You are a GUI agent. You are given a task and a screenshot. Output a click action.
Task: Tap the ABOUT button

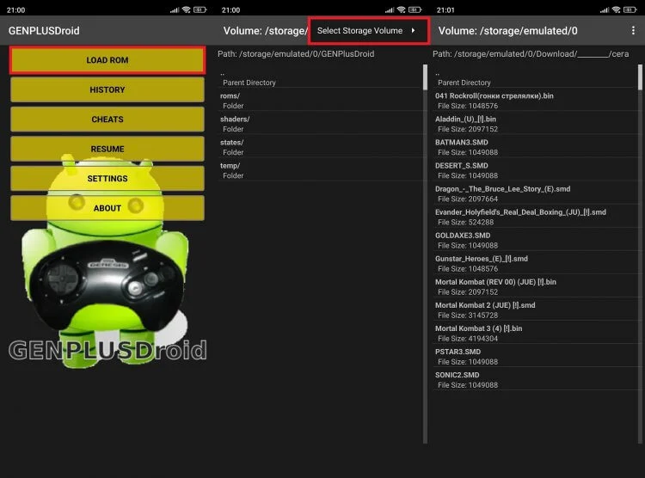[x=107, y=208]
